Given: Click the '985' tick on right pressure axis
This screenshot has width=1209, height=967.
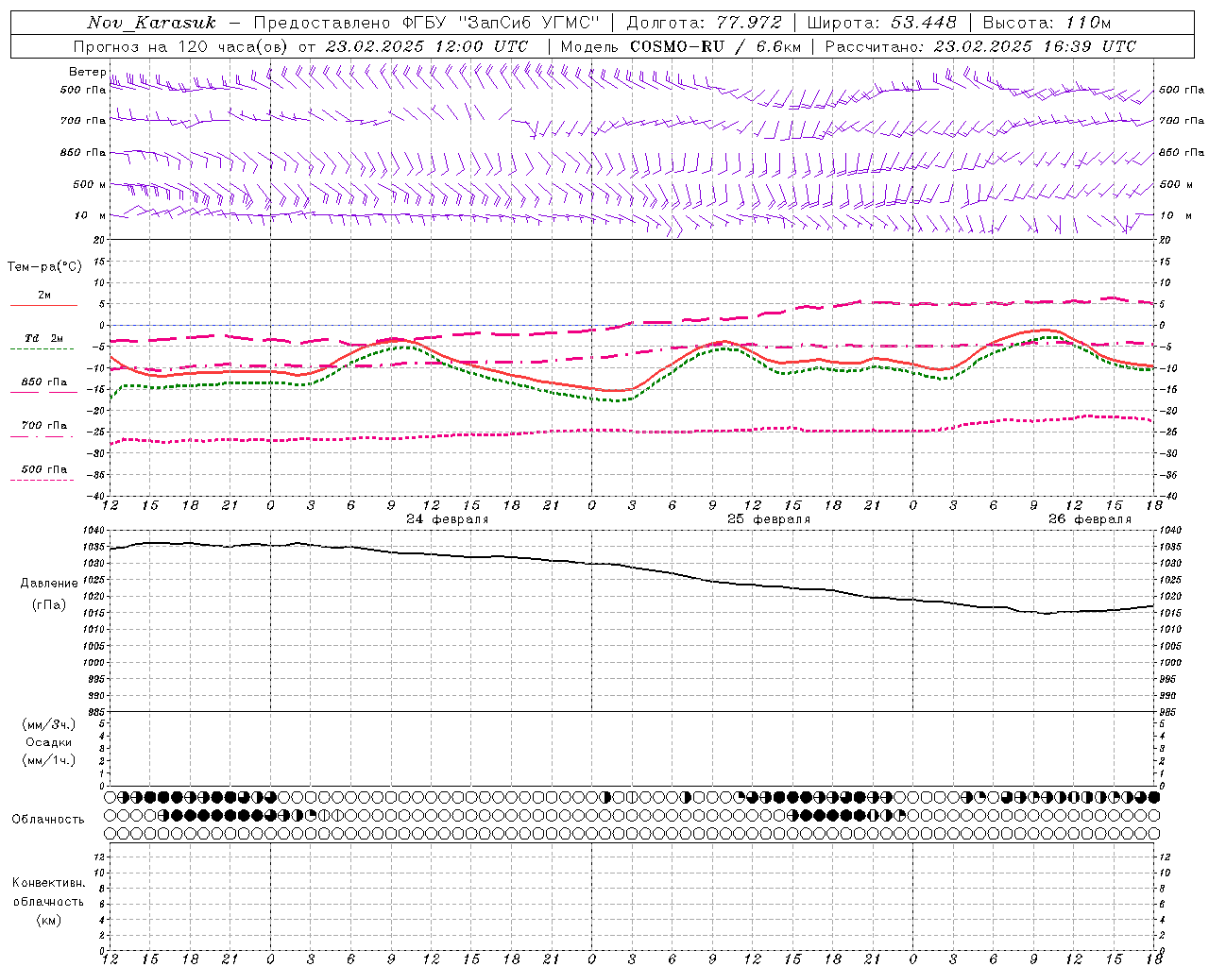Looking at the screenshot, I should (x=1168, y=712).
